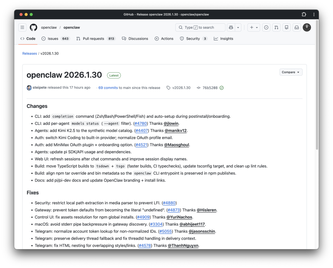Screen dimensions: 333x268
Task: Click the openclaw 2026.1.30 release title
Action: pyautogui.click(x=64, y=75)
